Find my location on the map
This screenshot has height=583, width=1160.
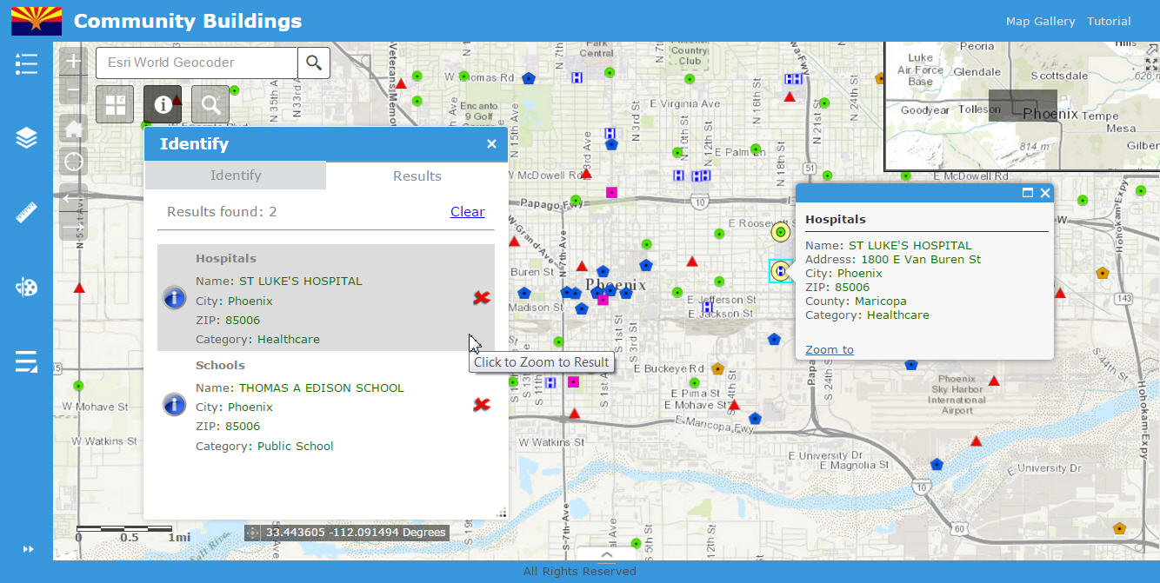pos(74,162)
